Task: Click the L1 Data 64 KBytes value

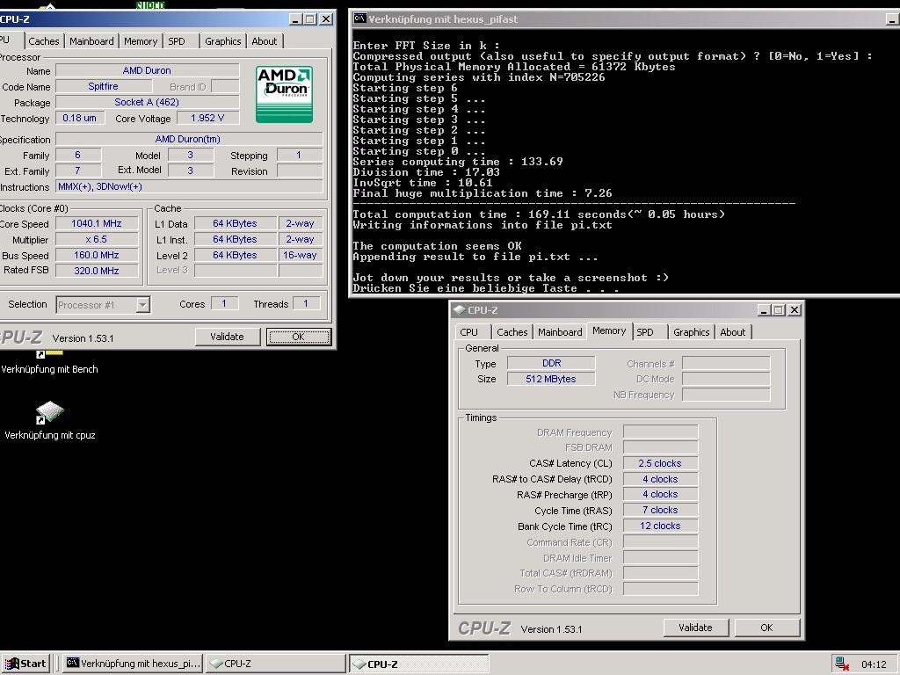Action: [235, 224]
